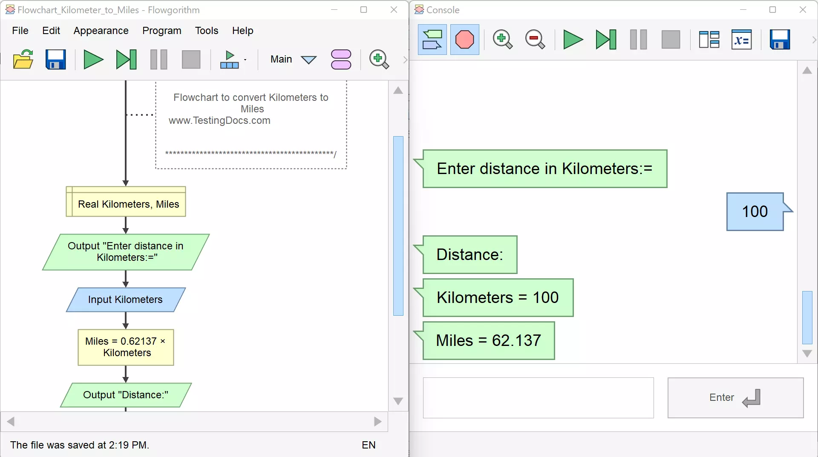818x457 pixels.
Task: Toggle chat bubbles view in Console
Action: [432, 40]
